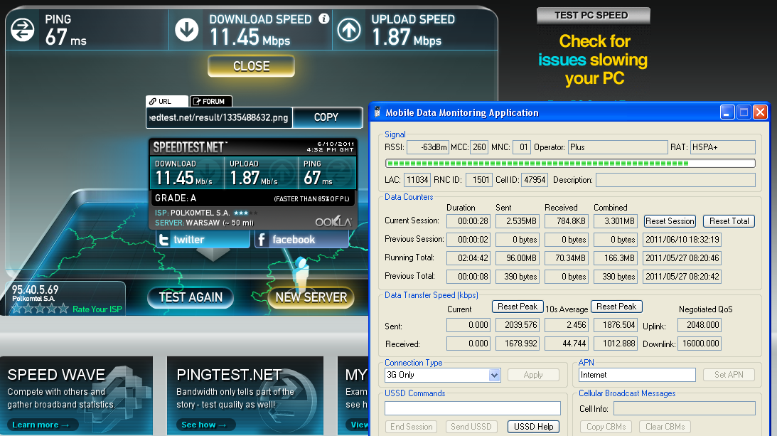Click the RSSI value -63dBm
This screenshot has width=777, height=436.
pos(428,147)
